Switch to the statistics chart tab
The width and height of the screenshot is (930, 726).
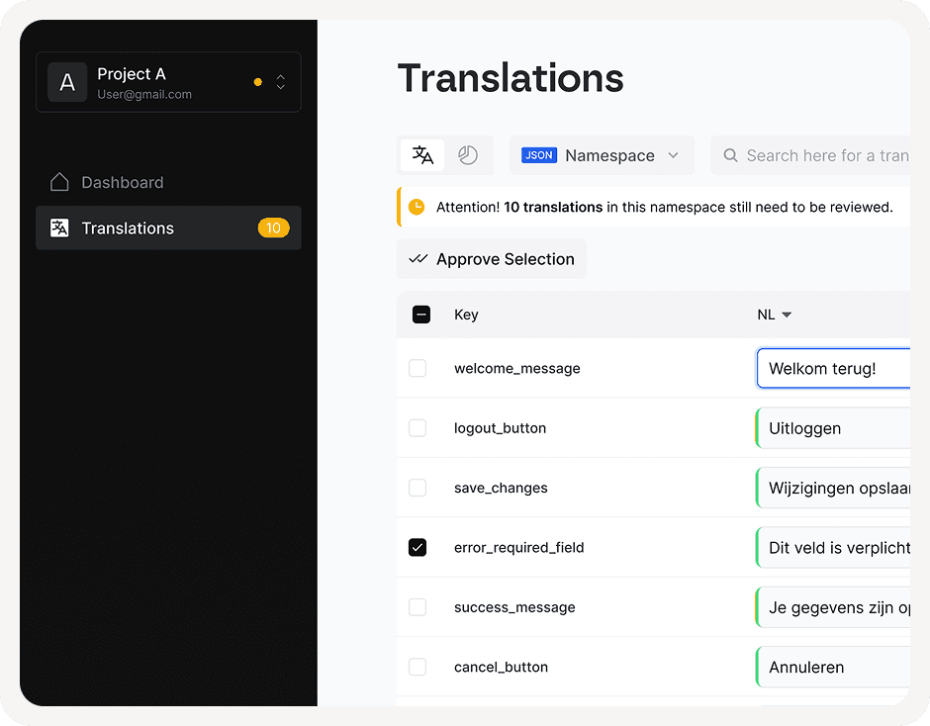coord(468,155)
